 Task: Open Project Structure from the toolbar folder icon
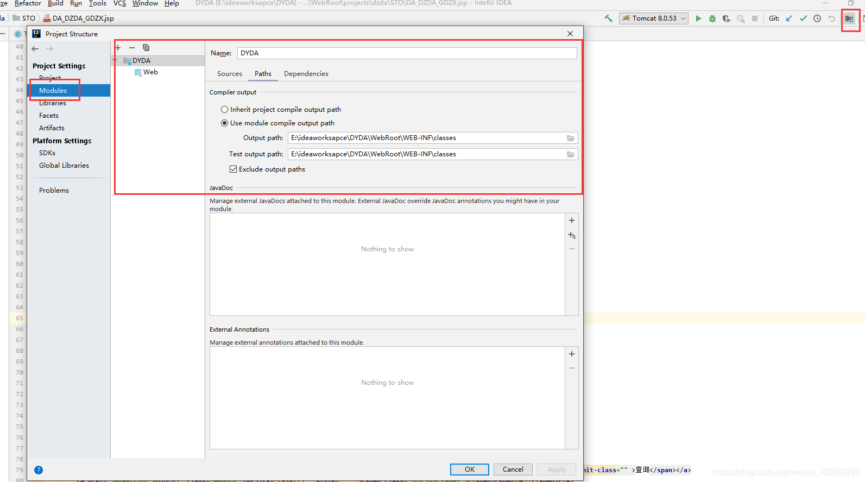(x=849, y=18)
